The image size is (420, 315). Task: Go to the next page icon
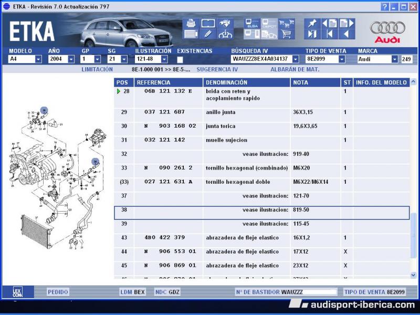[x=347, y=23]
